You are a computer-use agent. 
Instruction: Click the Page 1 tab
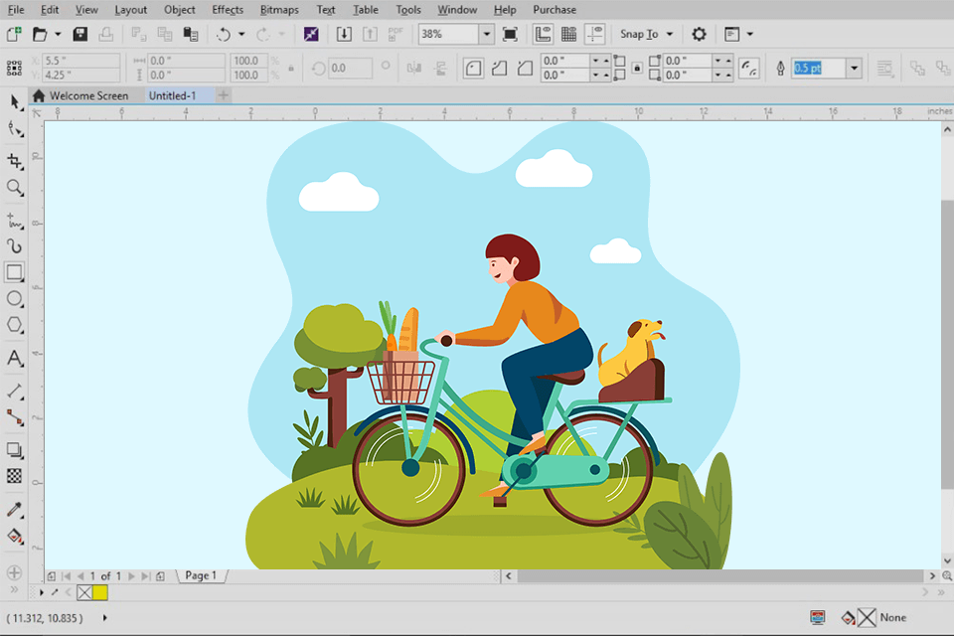201,575
